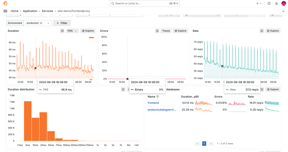Click the Traces button in Errors panel

[166, 31]
